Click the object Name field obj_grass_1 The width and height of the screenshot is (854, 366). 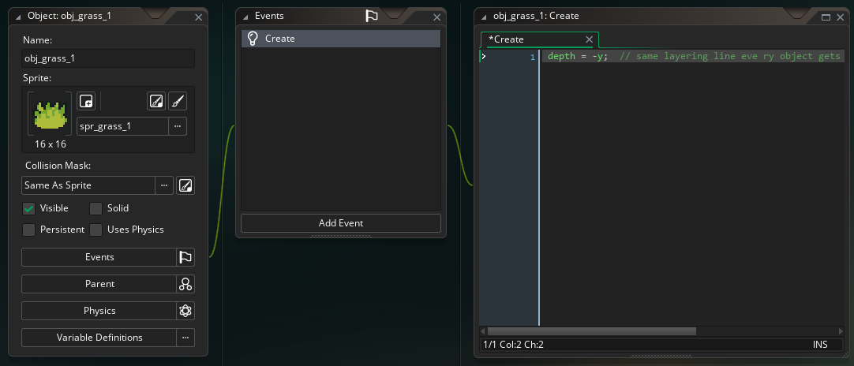point(108,58)
